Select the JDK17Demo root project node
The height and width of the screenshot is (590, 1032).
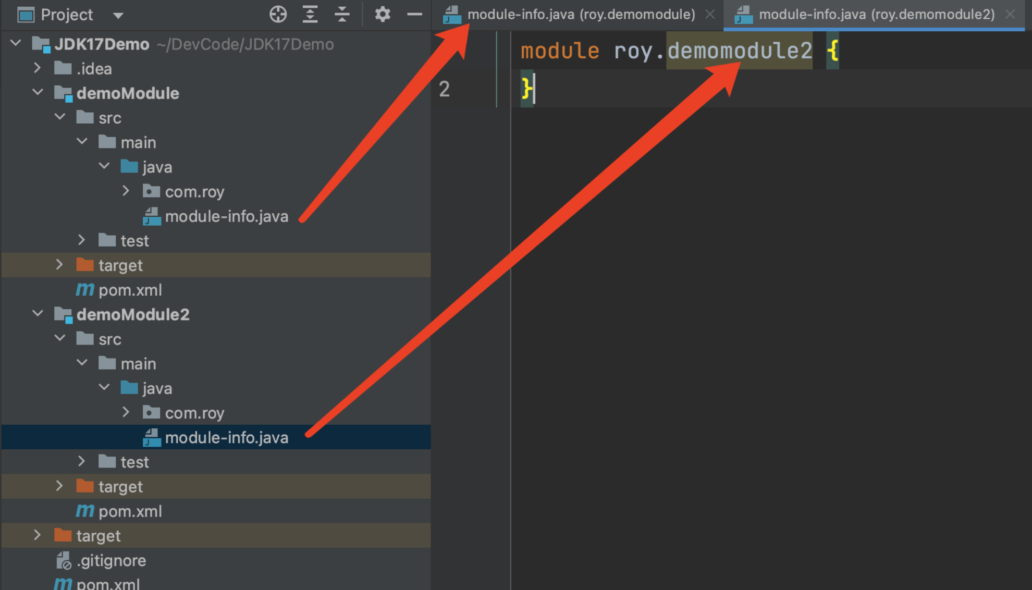[102, 44]
